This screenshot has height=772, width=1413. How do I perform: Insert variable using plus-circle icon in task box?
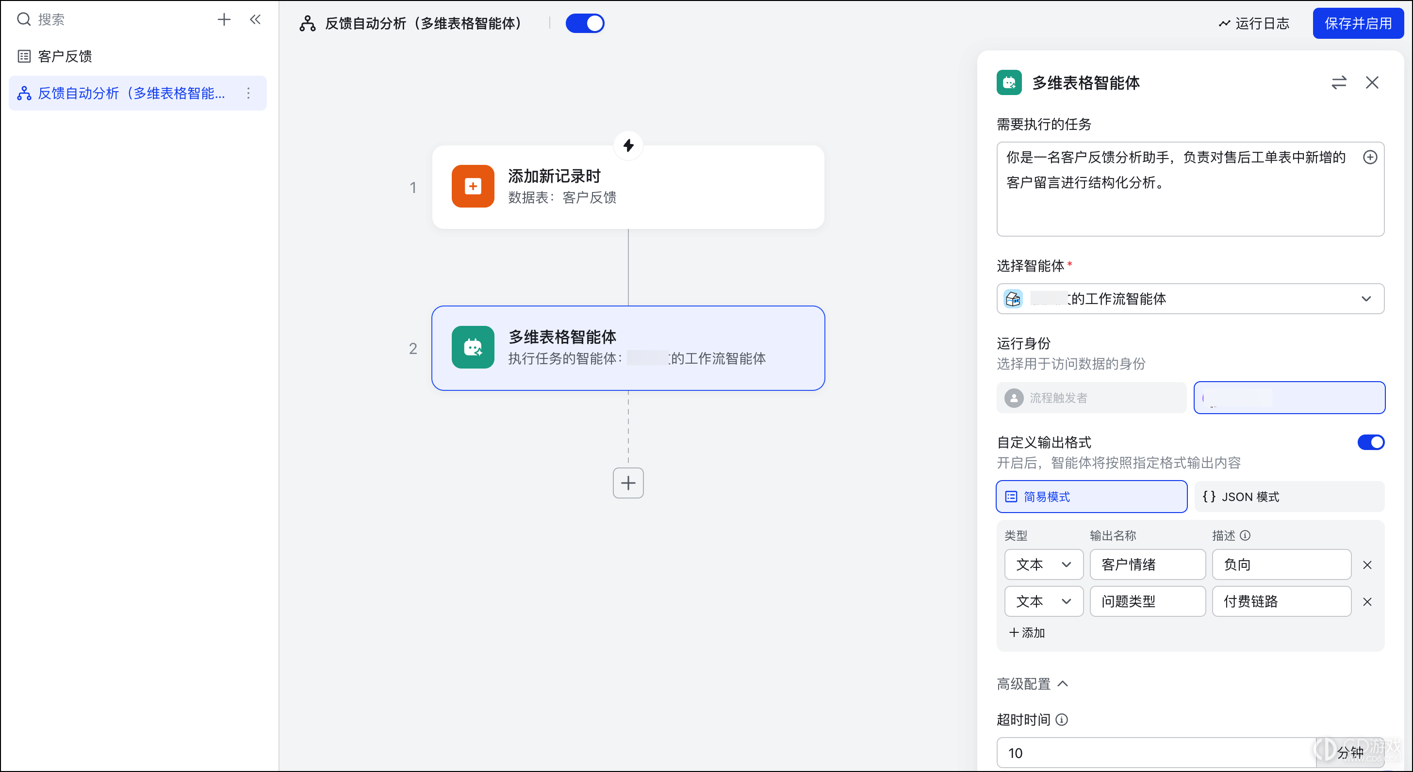pyautogui.click(x=1370, y=158)
